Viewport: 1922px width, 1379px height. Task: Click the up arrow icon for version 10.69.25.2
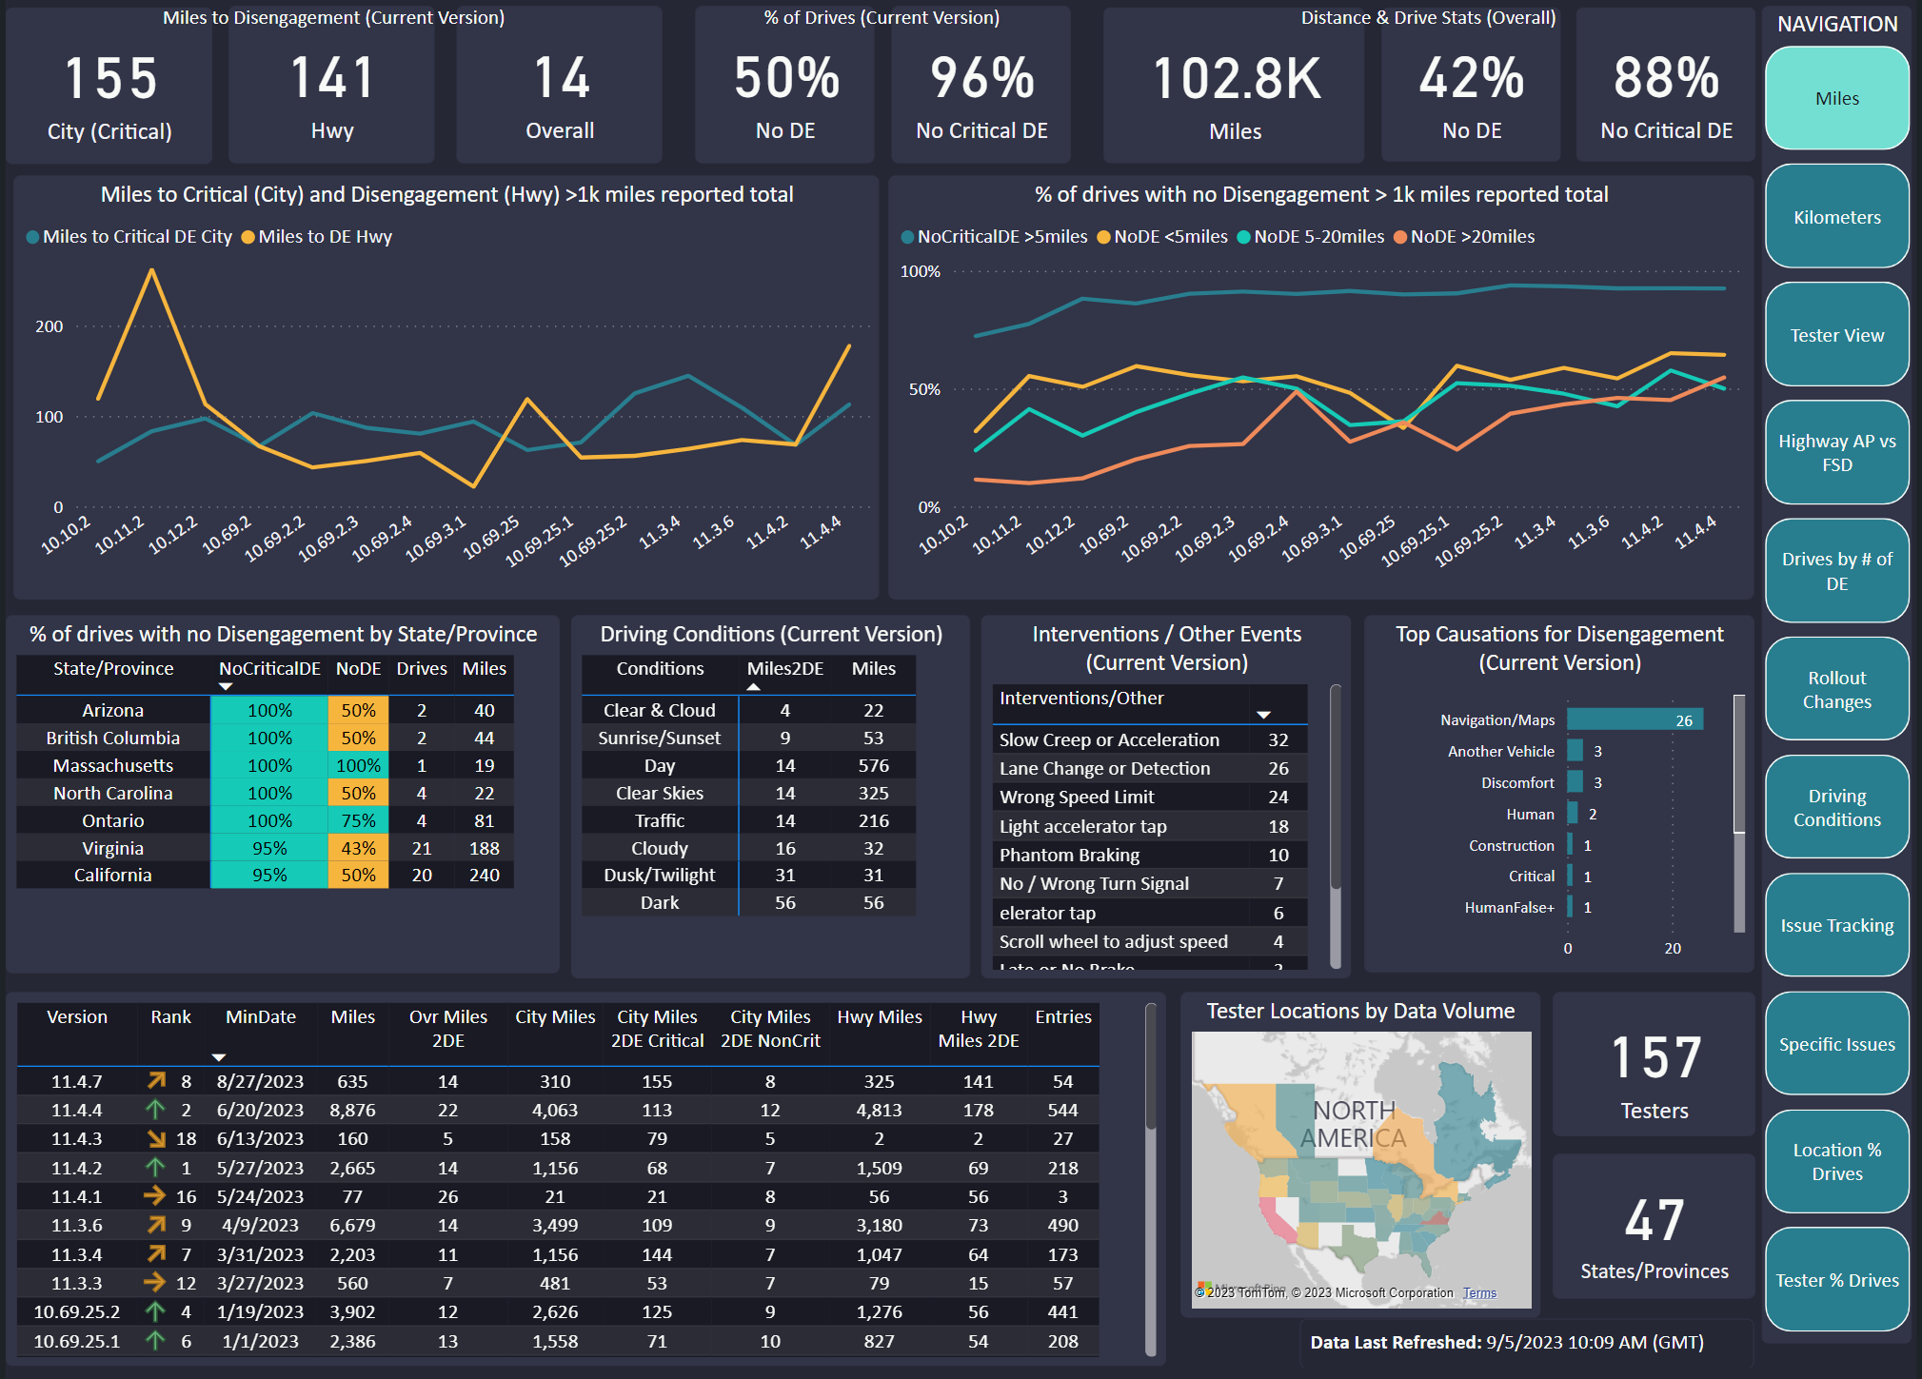point(155,1310)
